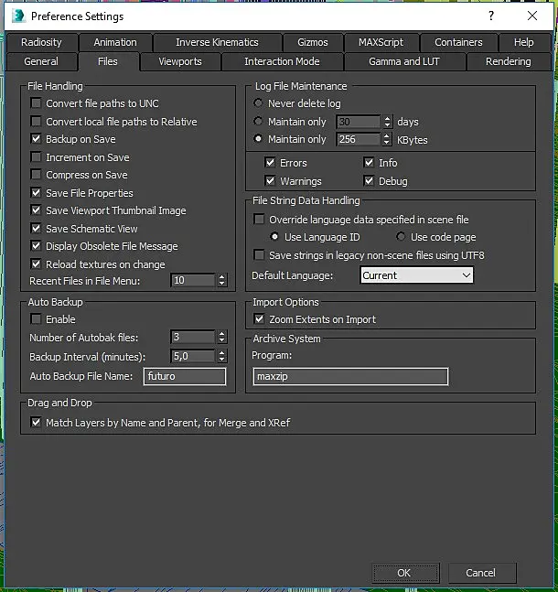Increase Backup Interval with up arrow
Image resolution: width=558 pixels, height=592 pixels.
(222, 353)
